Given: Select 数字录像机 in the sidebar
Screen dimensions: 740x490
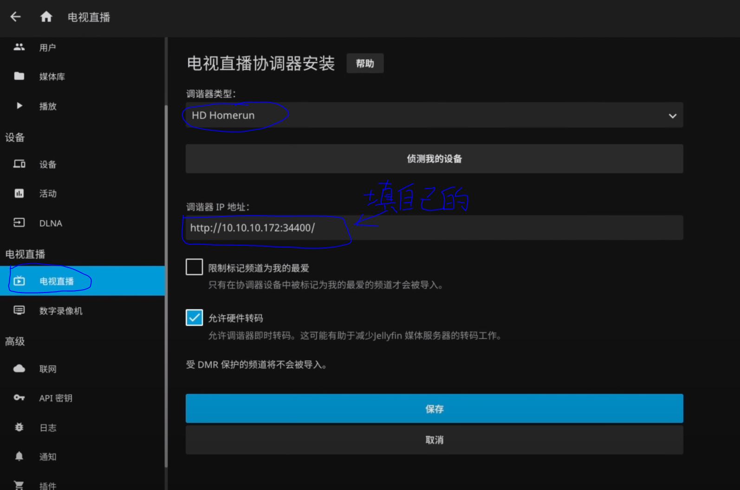Looking at the screenshot, I should click(x=60, y=311).
